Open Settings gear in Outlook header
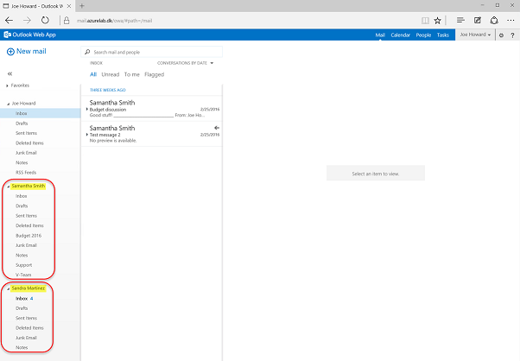Screen dimensions: 520x361 [x=501, y=35]
